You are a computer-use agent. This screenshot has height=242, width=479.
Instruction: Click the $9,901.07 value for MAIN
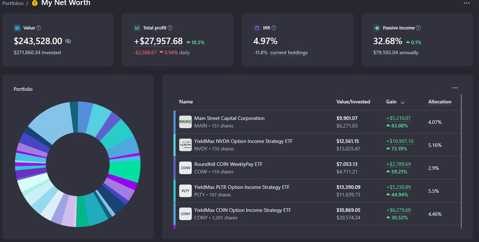point(347,118)
